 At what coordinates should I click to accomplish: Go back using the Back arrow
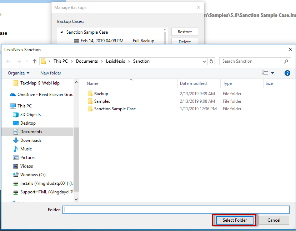pos(8,61)
